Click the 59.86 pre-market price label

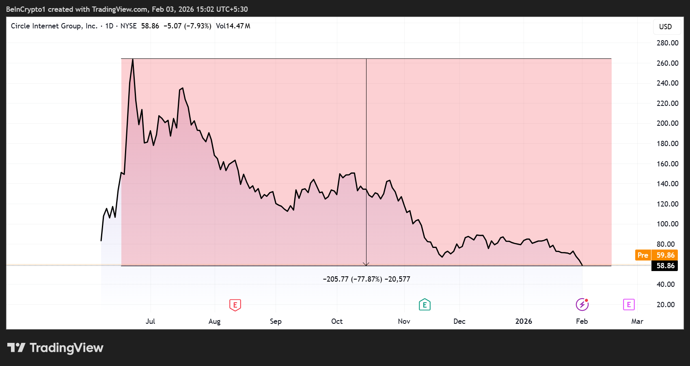click(666, 255)
